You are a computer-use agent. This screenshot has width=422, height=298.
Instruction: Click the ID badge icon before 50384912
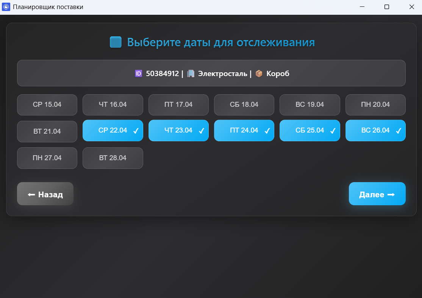pyautogui.click(x=138, y=73)
